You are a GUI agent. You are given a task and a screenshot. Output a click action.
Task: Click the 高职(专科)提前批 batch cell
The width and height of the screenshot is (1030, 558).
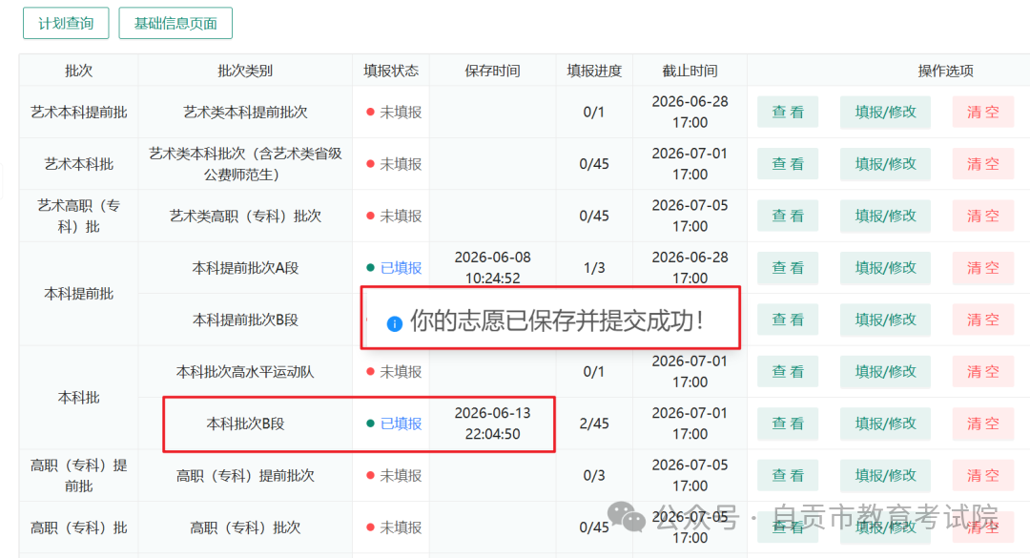click(x=79, y=475)
